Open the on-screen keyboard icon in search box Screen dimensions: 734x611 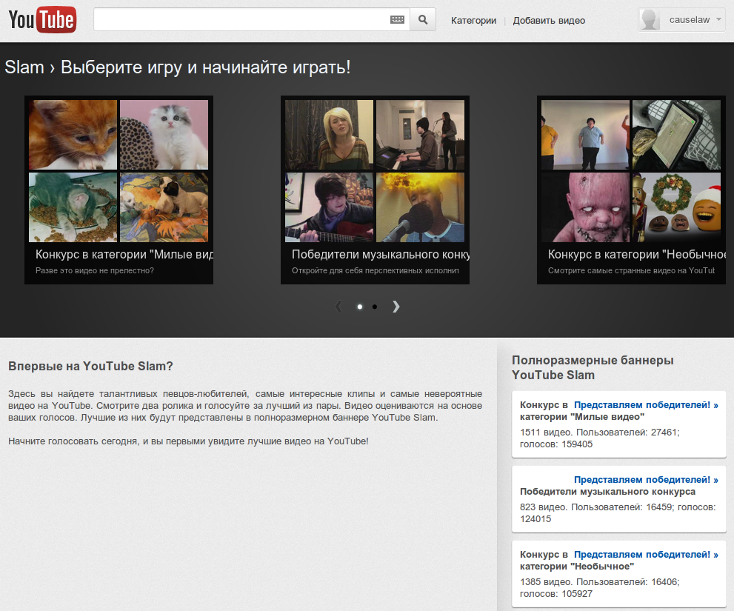(398, 20)
